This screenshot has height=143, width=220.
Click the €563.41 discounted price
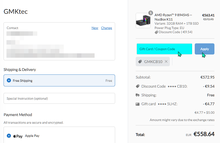click(x=208, y=15)
